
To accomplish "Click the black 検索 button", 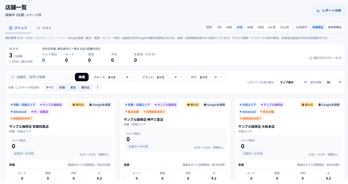I will point(82,77).
